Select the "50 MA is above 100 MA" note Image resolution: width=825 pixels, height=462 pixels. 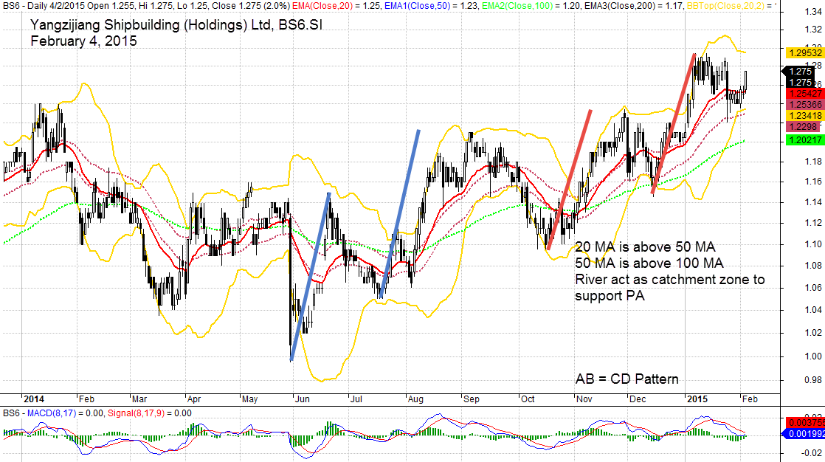pyautogui.click(x=649, y=263)
